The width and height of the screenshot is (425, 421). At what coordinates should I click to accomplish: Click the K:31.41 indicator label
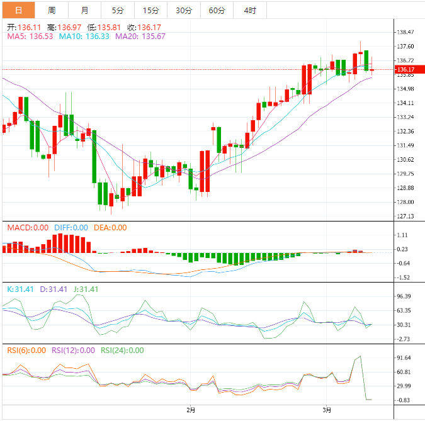click(20, 289)
